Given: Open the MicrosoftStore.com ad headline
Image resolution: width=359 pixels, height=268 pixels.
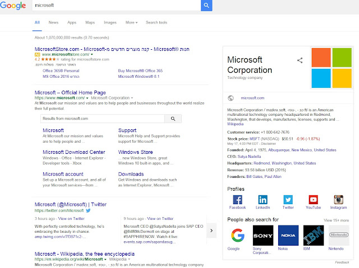Looking at the screenshot, I should coord(112,49).
